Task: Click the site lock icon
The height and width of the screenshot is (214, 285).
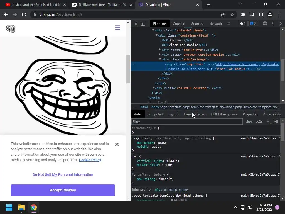Action: point(35,14)
